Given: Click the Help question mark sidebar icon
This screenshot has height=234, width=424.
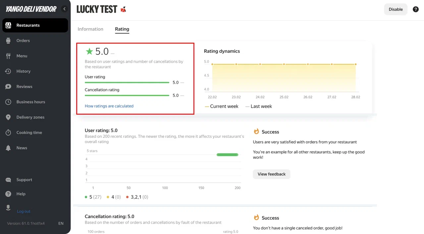Looking at the screenshot, I should pyautogui.click(x=9, y=194).
